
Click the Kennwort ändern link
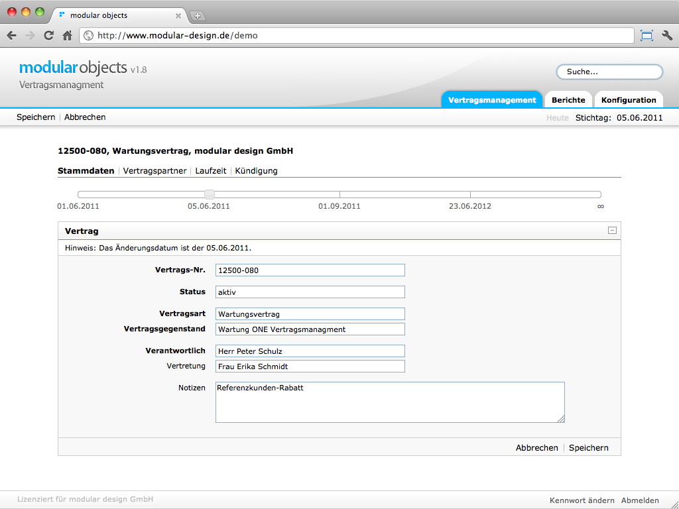pyautogui.click(x=582, y=500)
